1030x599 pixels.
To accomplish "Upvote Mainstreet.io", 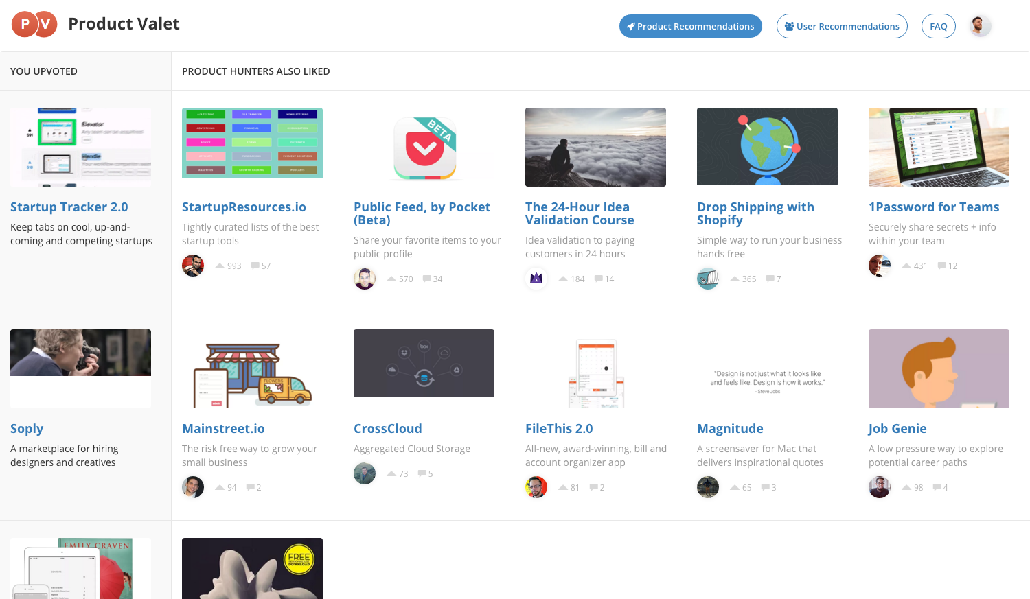I will tap(220, 487).
